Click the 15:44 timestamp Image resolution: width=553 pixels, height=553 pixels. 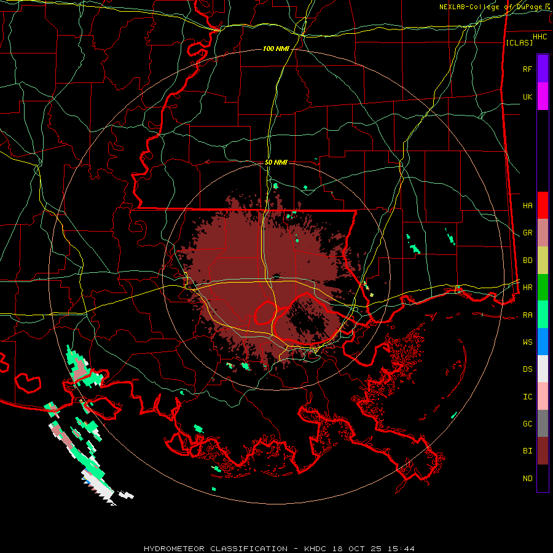pyautogui.click(x=402, y=549)
